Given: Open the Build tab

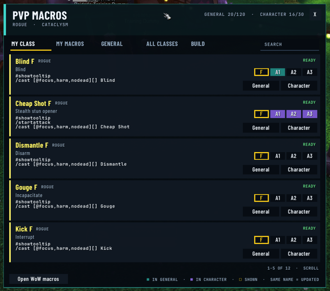Looking at the screenshot, I should point(198,44).
